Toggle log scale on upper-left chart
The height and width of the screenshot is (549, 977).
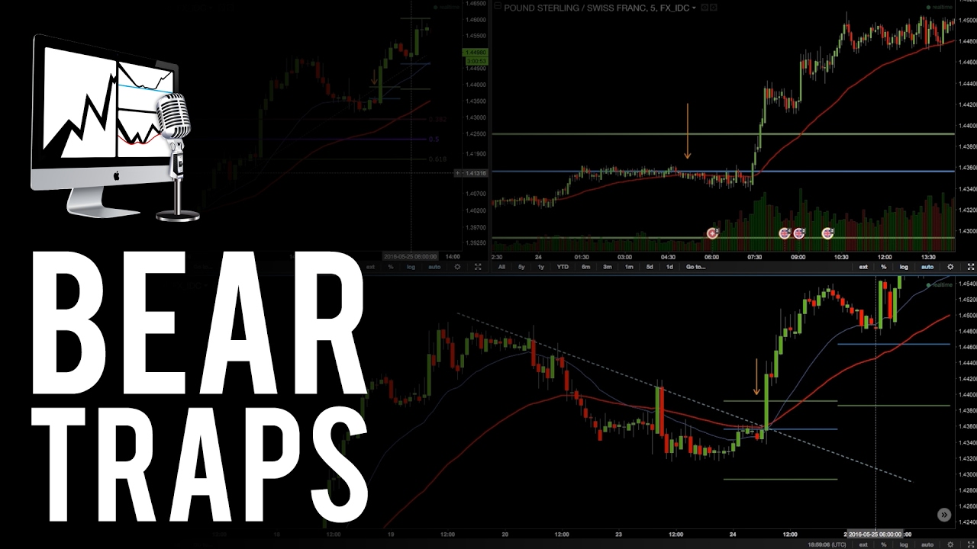pyautogui.click(x=411, y=267)
